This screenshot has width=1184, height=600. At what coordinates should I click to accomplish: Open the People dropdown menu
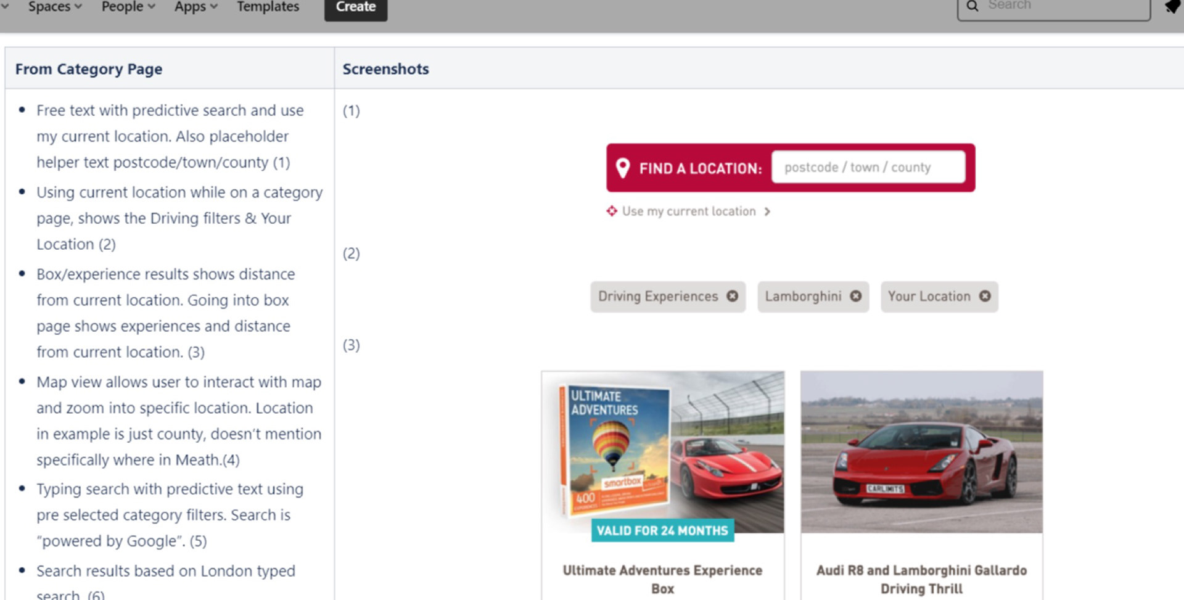tap(128, 7)
